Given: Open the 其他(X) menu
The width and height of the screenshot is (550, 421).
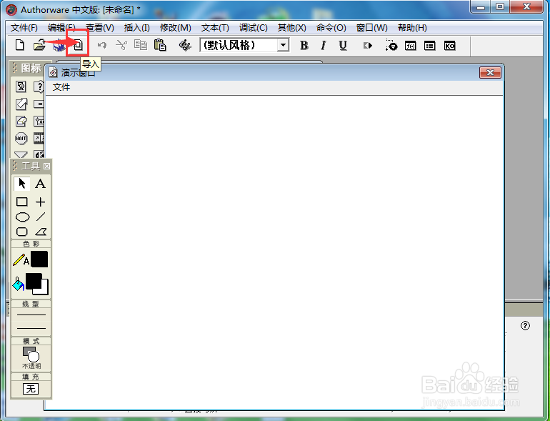Looking at the screenshot, I should coord(292,28).
